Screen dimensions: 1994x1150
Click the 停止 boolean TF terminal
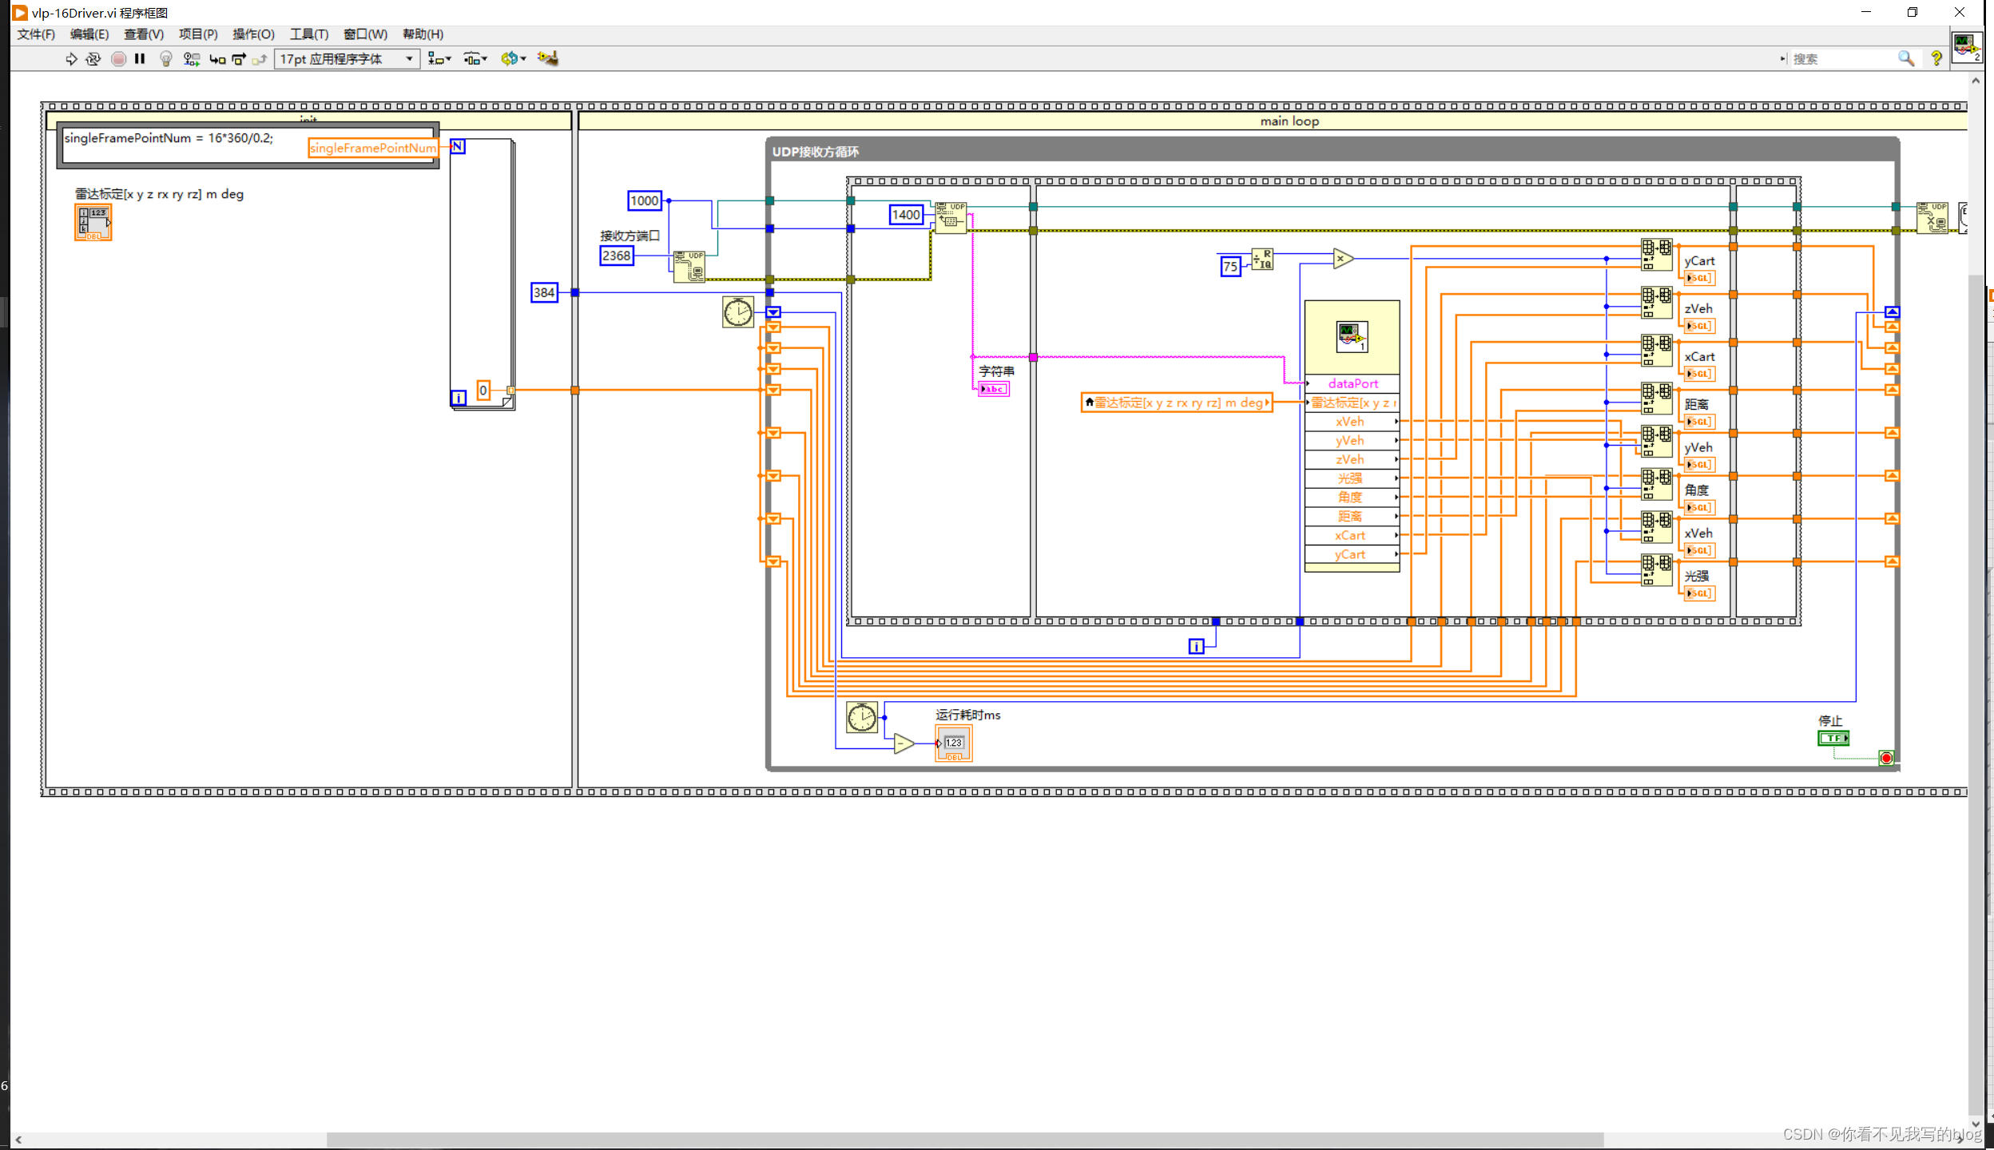(1833, 738)
